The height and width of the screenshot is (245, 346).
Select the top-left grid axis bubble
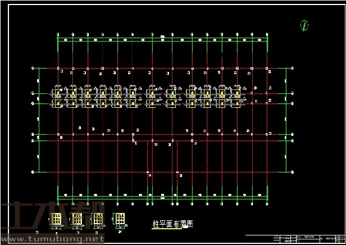coord(58,35)
